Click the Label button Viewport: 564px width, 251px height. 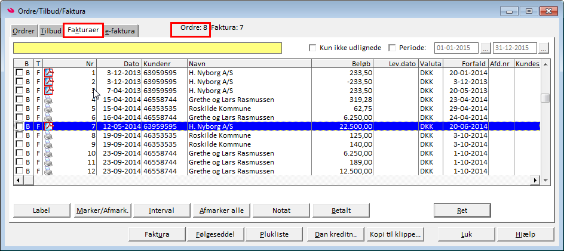pos(42,210)
